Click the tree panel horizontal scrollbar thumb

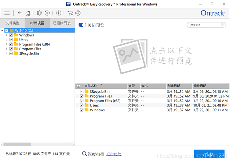[x=17, y=144]
